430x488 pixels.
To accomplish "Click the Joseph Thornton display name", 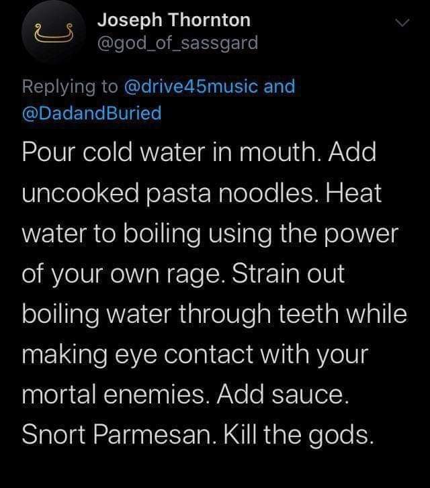I will pyautogui.click(x=174, y=20).
